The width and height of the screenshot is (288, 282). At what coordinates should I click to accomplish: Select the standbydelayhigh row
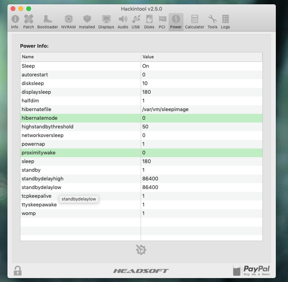pos(141,178)
